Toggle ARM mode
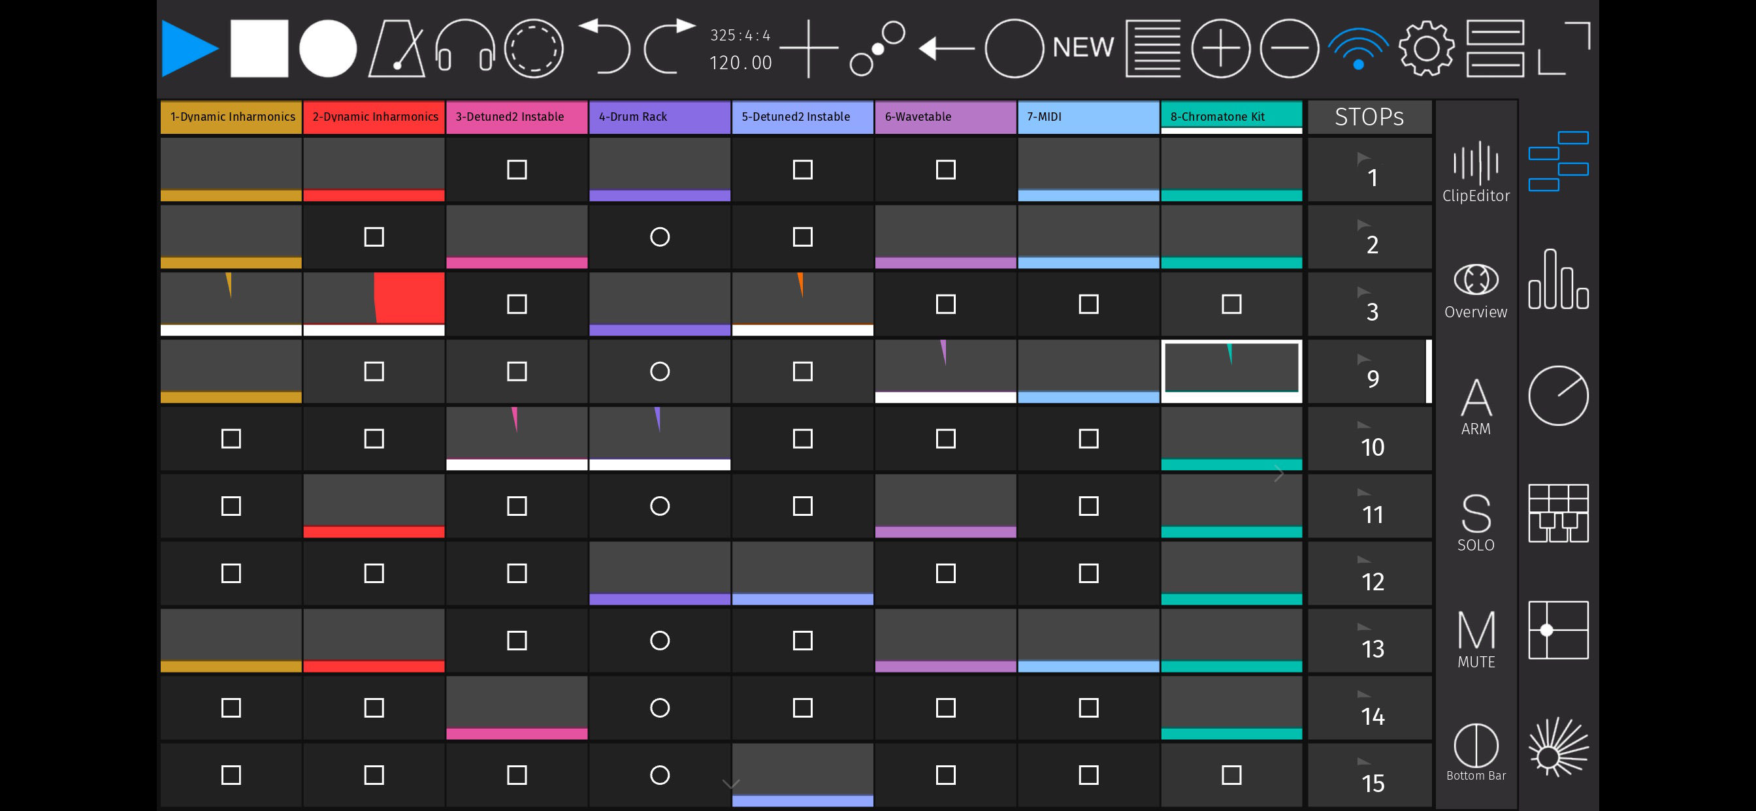The height and width of the screenshot is (811, 1756). (x=1476, y=407)
